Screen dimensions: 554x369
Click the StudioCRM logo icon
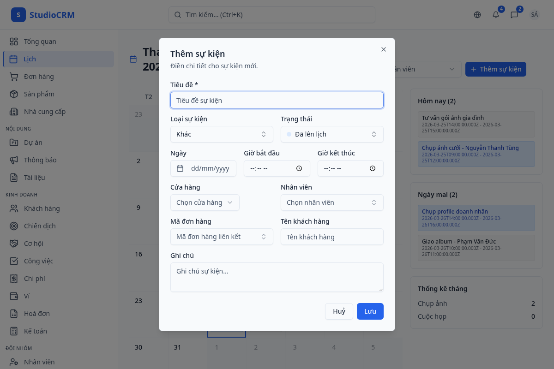coord(18,15)
